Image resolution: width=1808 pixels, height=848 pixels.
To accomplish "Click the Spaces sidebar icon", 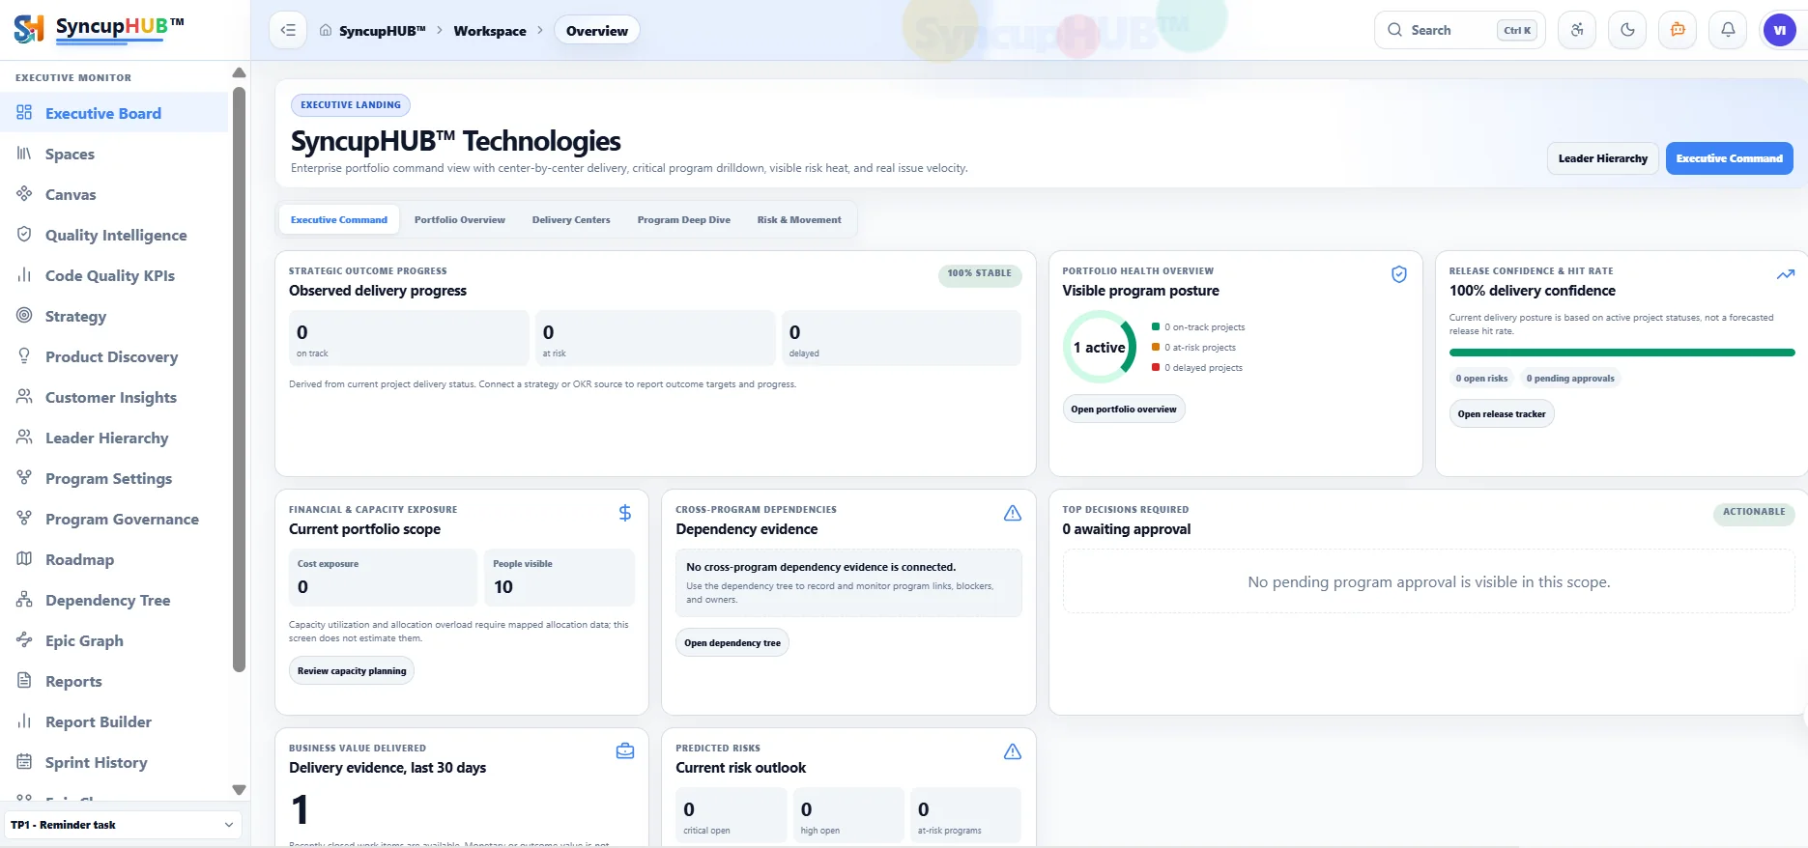I will coord(24,154).
